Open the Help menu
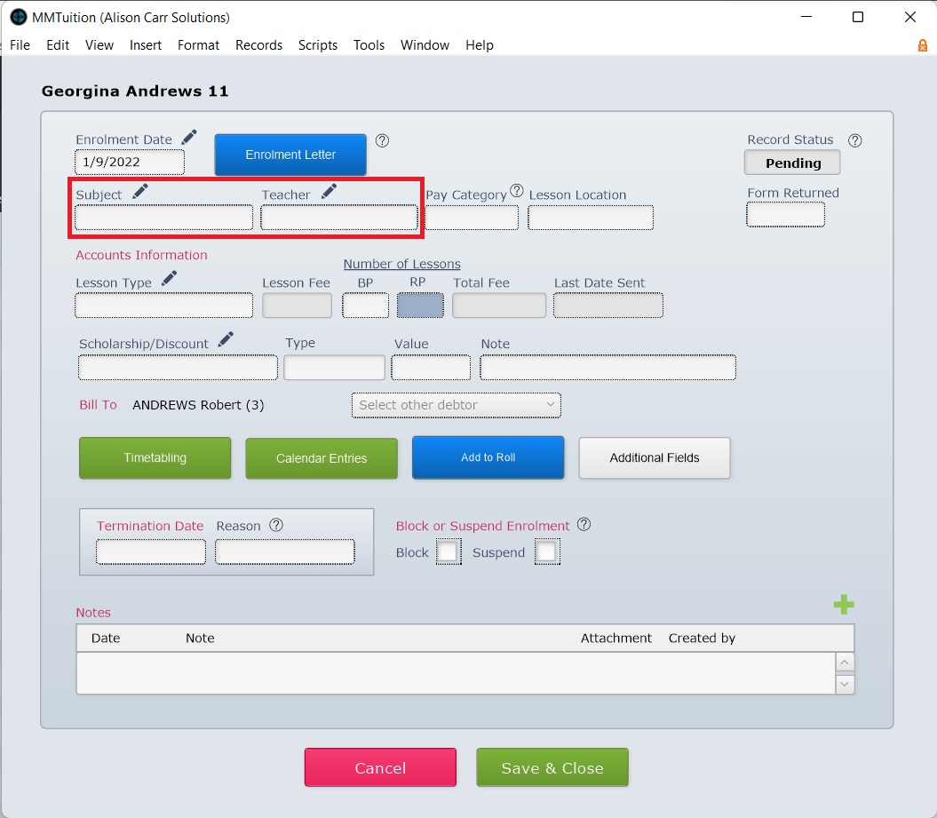The width and height of the screenshot is (937, 818). (480, 45)
